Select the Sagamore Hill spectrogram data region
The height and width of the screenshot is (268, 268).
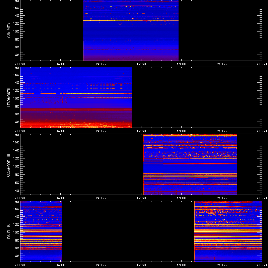click(190, 164)
